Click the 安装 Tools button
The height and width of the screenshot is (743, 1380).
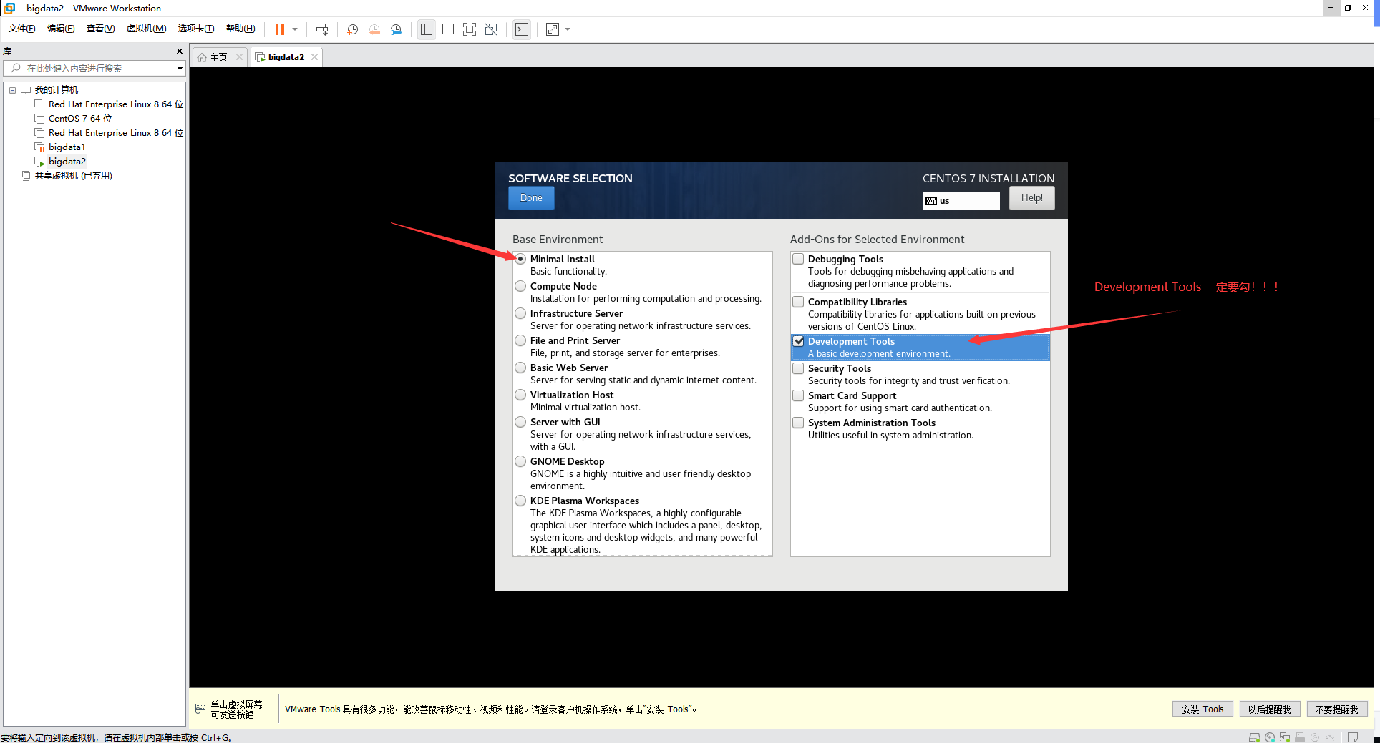(x=1202, y=709)
